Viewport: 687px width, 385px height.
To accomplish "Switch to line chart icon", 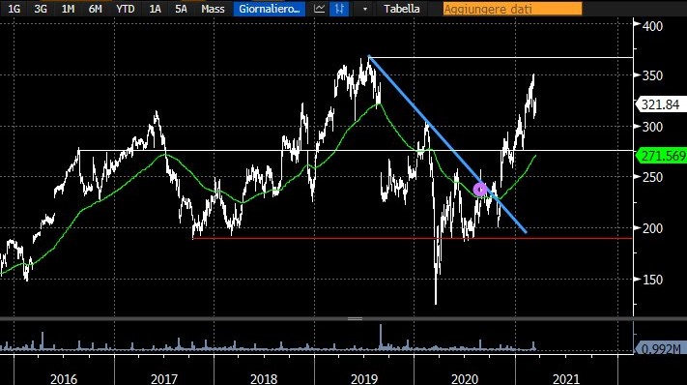I will (320, 9).
